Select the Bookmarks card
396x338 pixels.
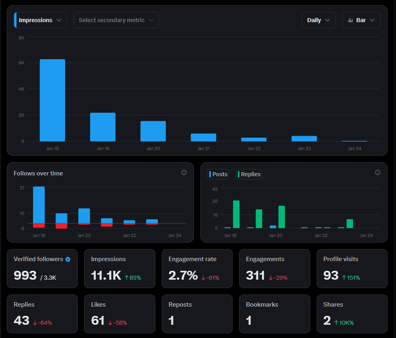[x=274, y=314]
